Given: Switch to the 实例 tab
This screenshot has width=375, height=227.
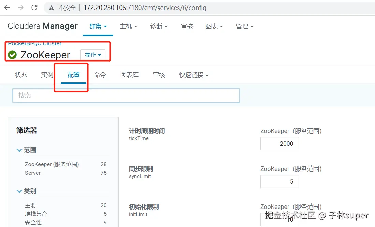Looking at the screenshot, I should click(x=47, y=75).
